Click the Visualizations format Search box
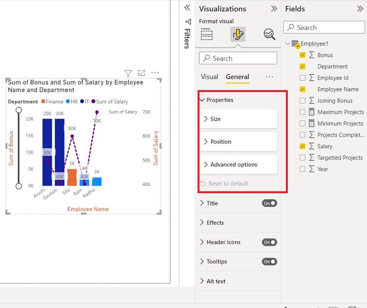The height and width of the screenshot is (308, 367). [238, 58]
